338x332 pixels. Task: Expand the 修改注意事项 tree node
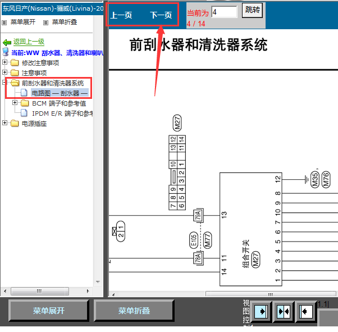point(5,62)
